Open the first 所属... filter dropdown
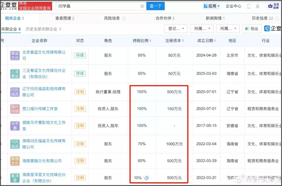 click(202, 29)
